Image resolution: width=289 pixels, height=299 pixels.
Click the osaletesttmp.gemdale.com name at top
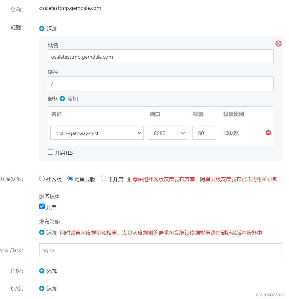[x=70, y=8]
